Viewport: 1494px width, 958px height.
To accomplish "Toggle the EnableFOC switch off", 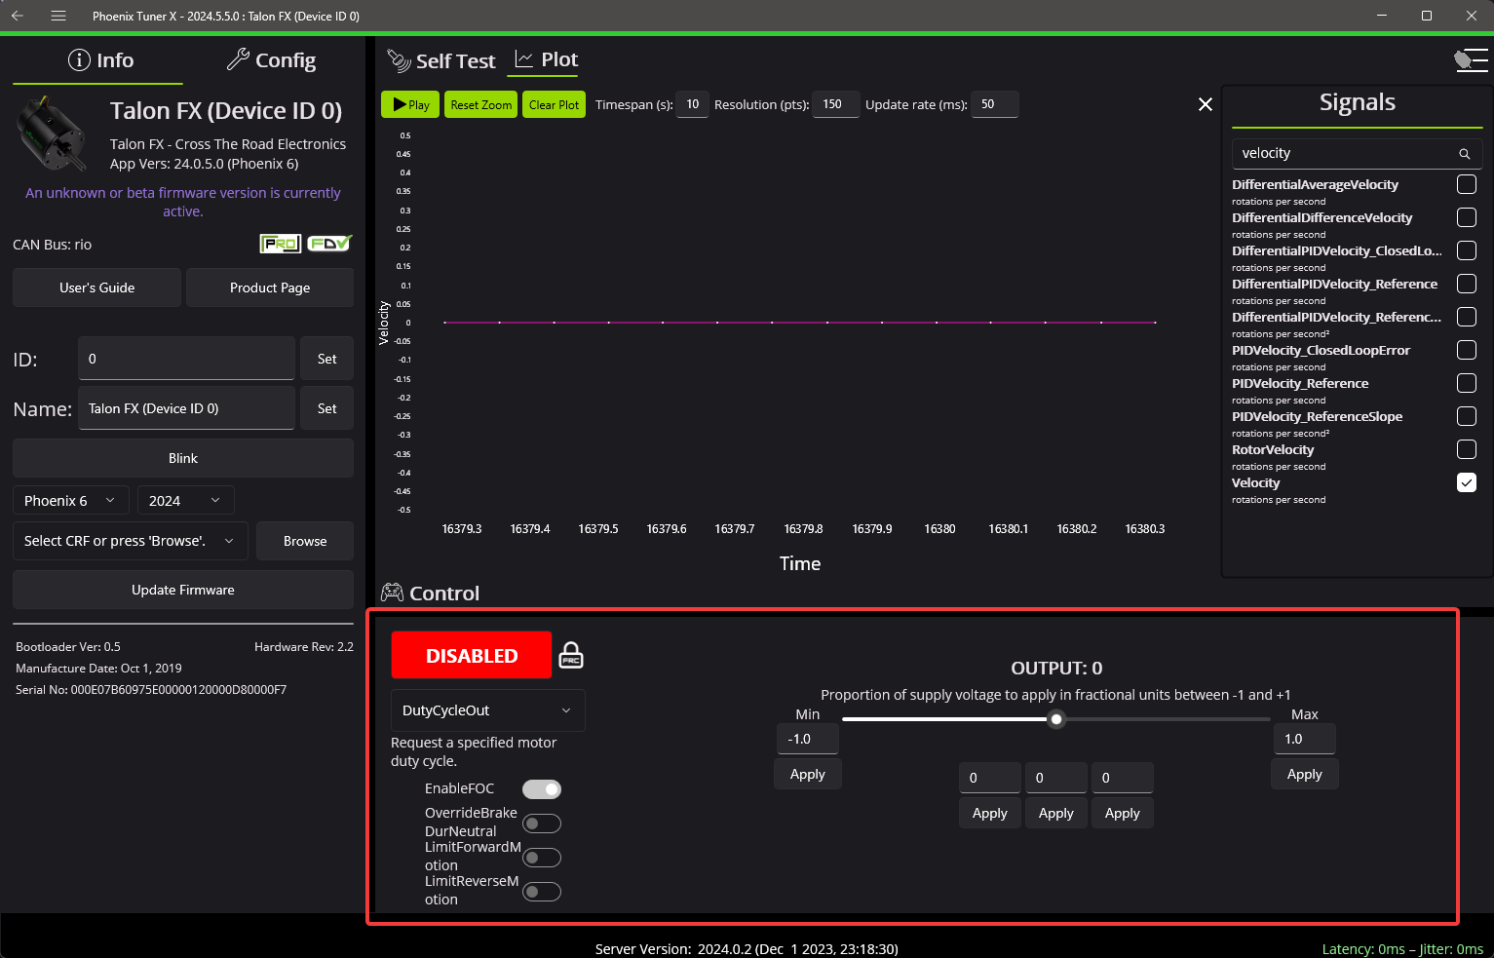I will pyautogui.click(x=542, y=789).
